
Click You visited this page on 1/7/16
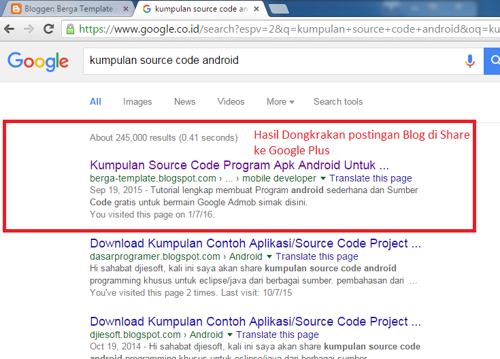click(x=152, y=214)
